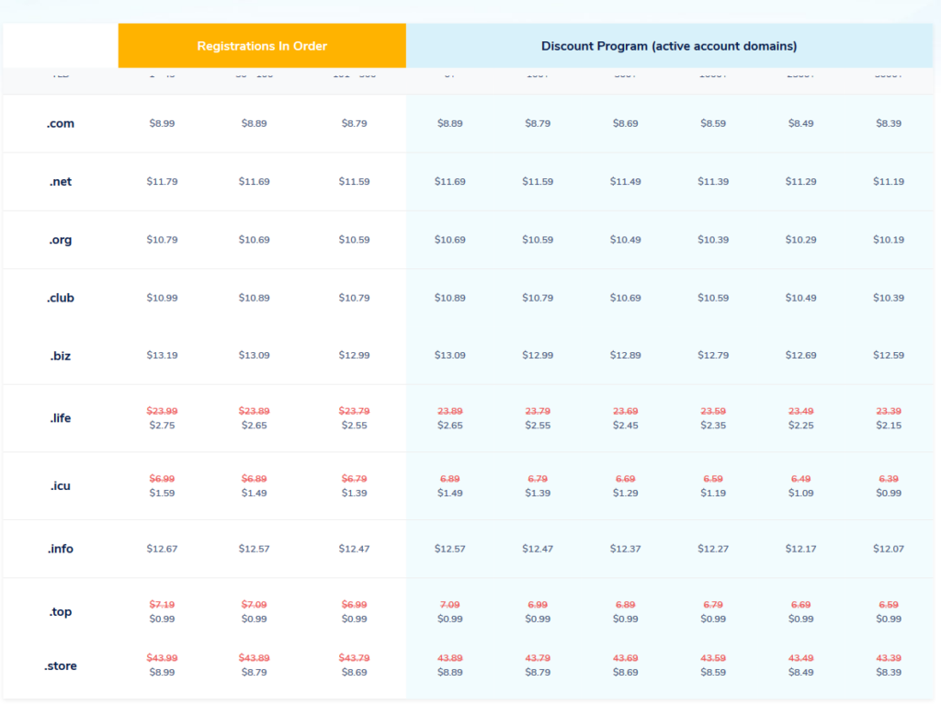This screenshot has width=941, height=705.
Task: Select the .biz domain label
Action: 61,355
